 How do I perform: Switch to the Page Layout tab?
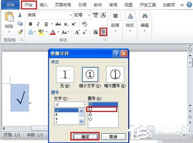[x=63, y=5]
